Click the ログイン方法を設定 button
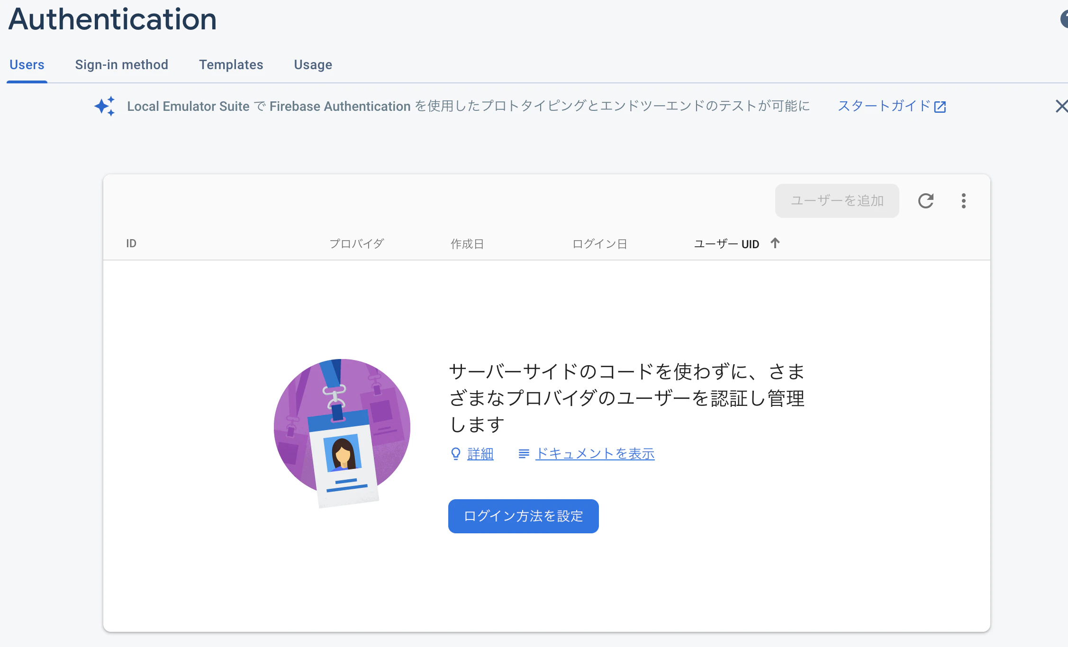Viewport: 1068px width, 647px height. pos(523,516)
